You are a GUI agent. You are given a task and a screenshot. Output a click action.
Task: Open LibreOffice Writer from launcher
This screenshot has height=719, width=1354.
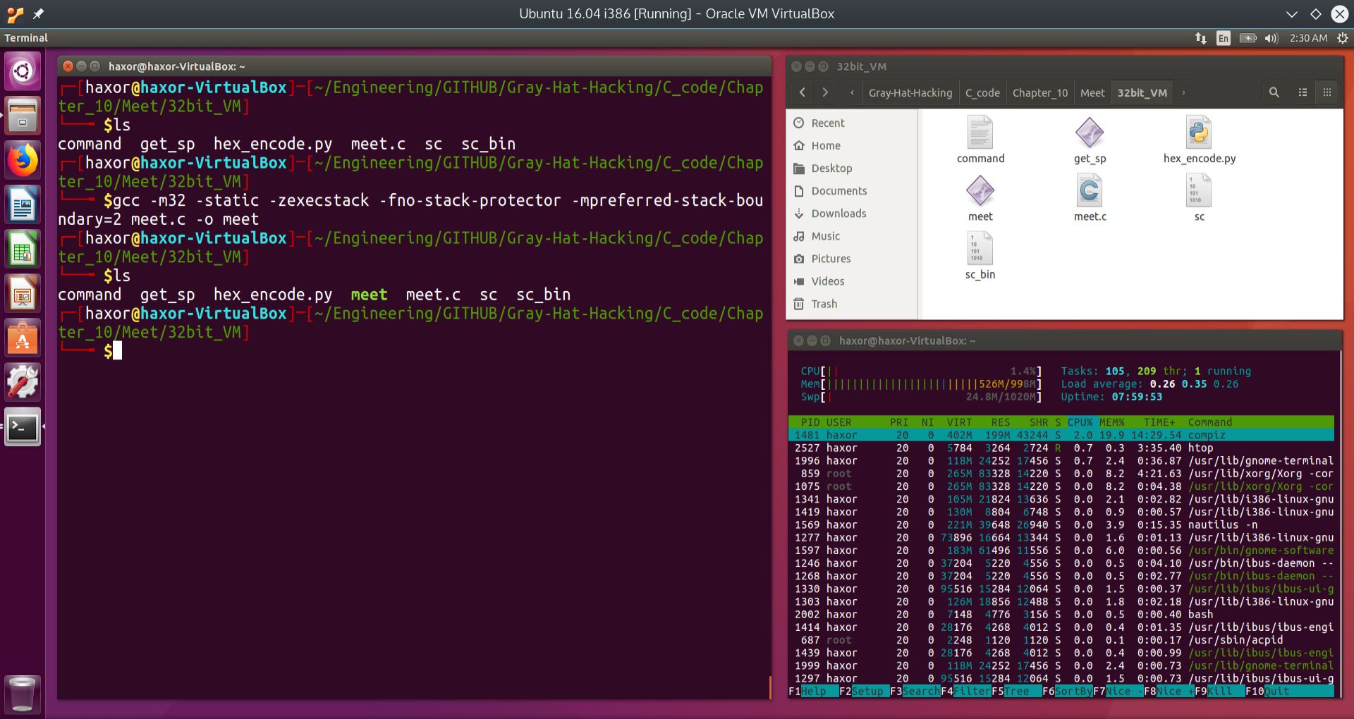tap(23, 204)
